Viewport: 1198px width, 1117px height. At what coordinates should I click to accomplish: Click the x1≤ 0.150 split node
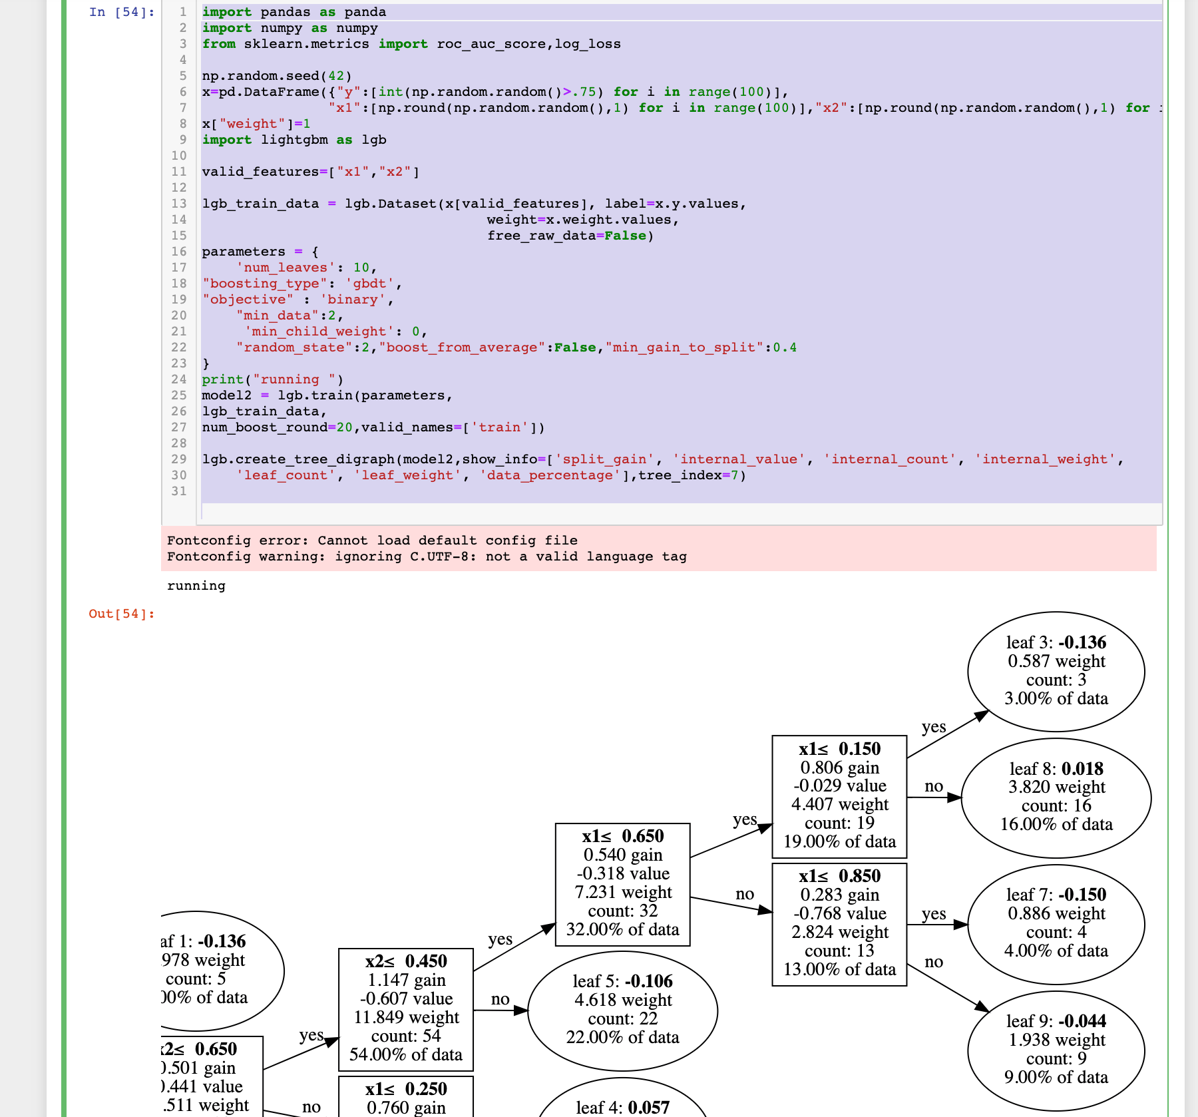coord(839,796)
